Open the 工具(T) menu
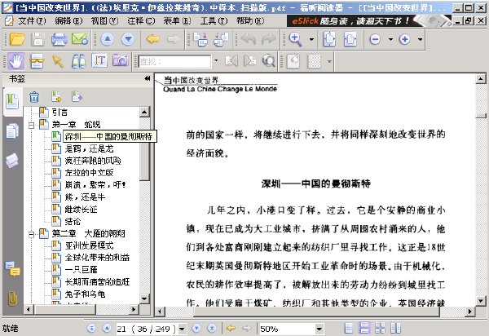489x336 pixels. coord(214,21)
